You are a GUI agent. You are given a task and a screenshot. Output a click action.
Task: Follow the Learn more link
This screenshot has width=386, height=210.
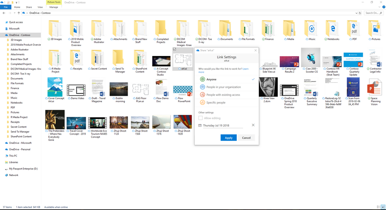coord(245,69)
